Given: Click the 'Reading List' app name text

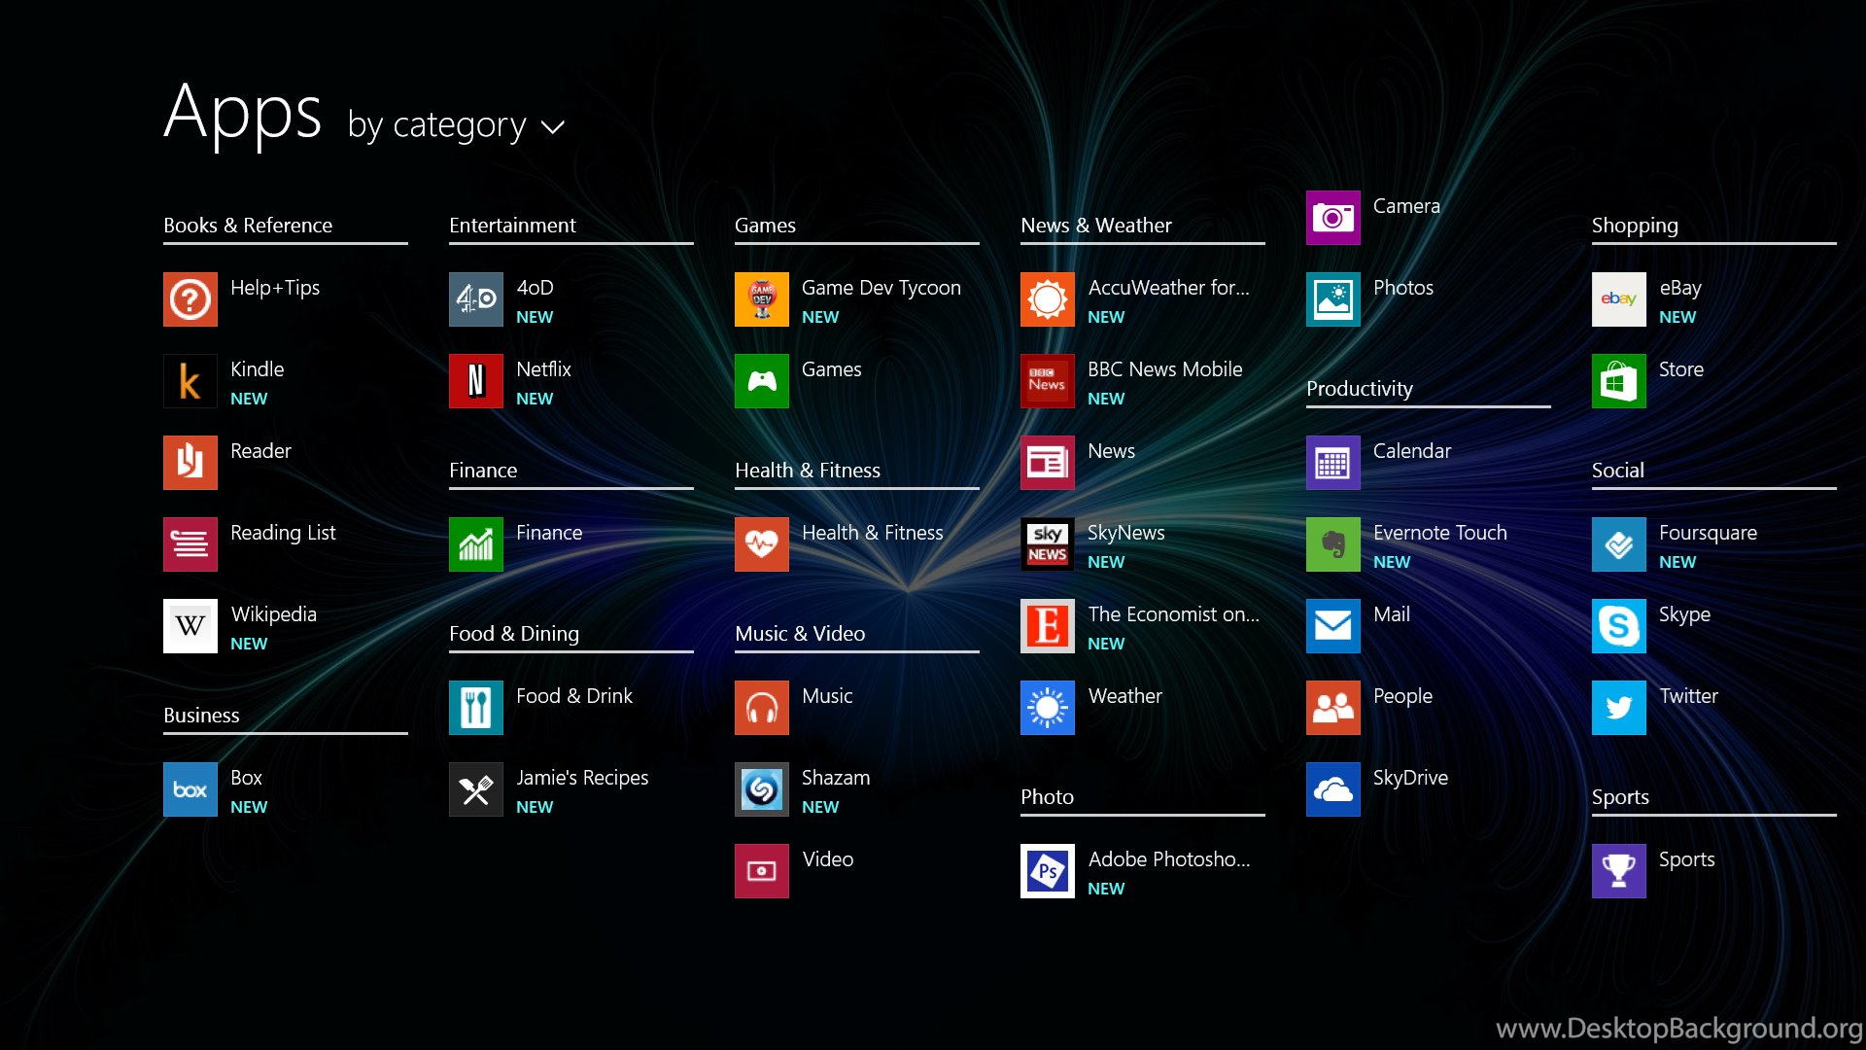Looking at the screenshot, I should 283,533.
